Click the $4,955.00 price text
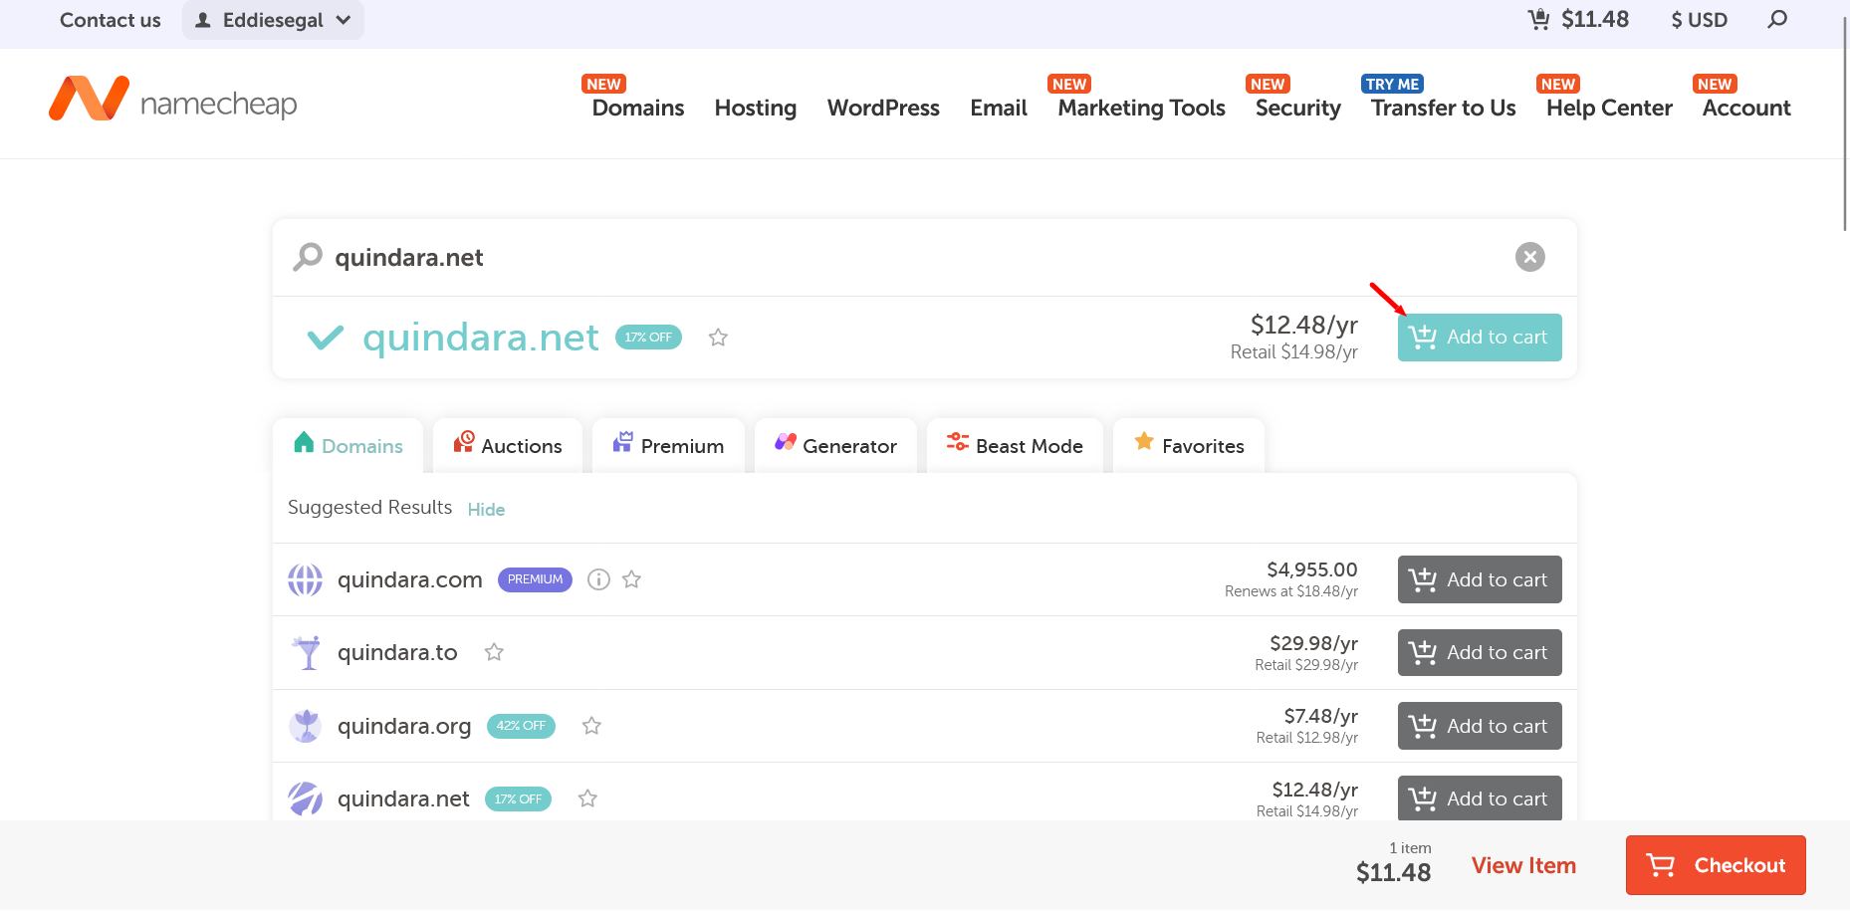Image resolution: width=1850 pixels, height=911 pixels. 1311,569
